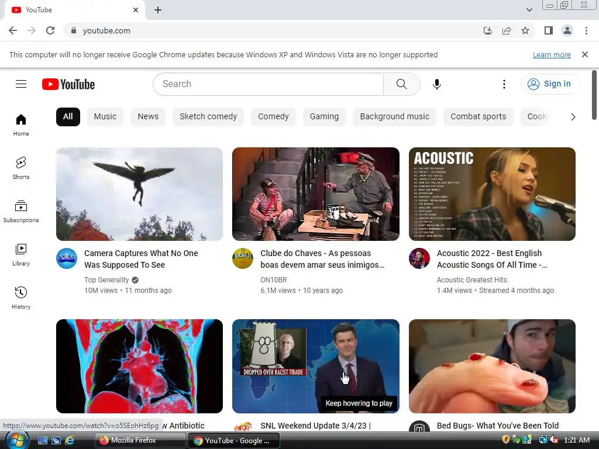The width and height of the screenshot is (599, 449).
Task: Show more filter chips with right arrow
Action: pyautogui.click(x=573, y=117)
